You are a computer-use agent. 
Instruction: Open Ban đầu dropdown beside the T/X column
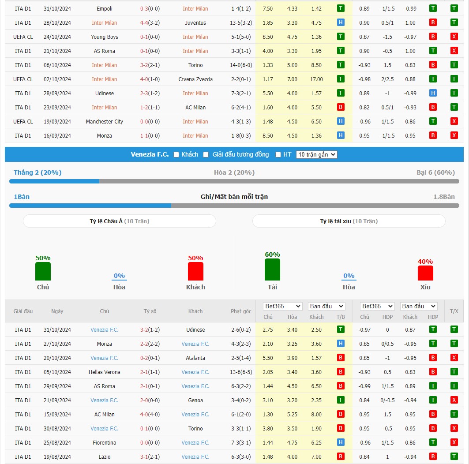click(419, 306)
